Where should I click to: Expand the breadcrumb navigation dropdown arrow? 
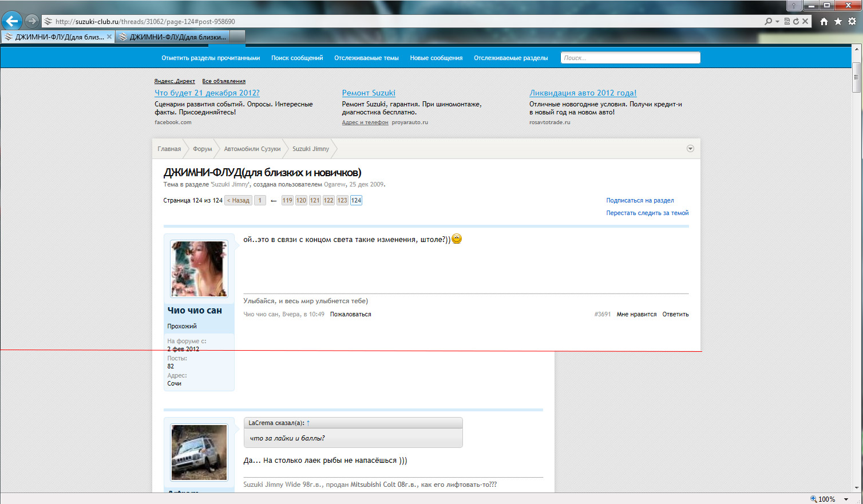pos(690,149)
